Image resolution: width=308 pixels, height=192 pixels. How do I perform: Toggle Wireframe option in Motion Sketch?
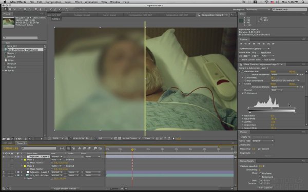[260, 173]
